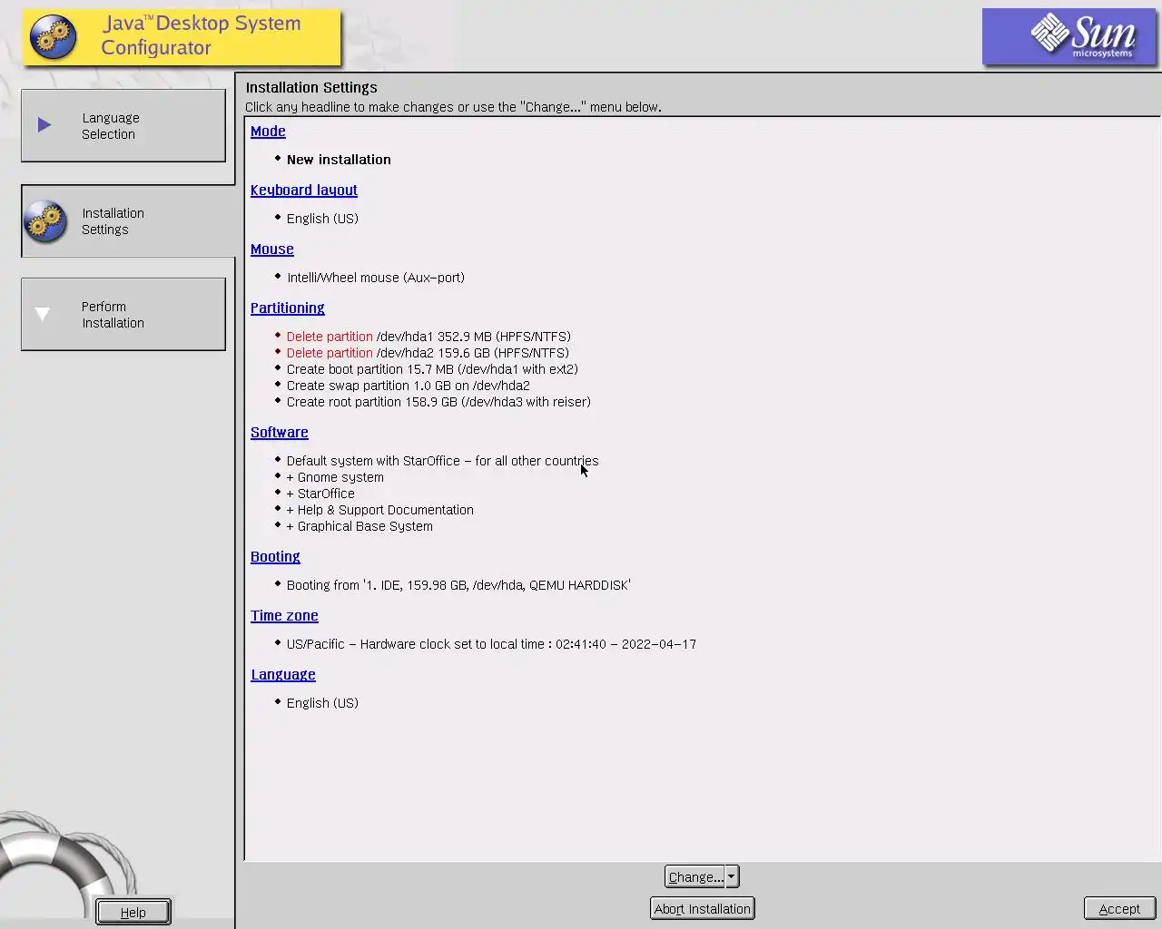Select the Perform Installation step
This screenshot has width=1162, height=929.
(x=123, y=314)
